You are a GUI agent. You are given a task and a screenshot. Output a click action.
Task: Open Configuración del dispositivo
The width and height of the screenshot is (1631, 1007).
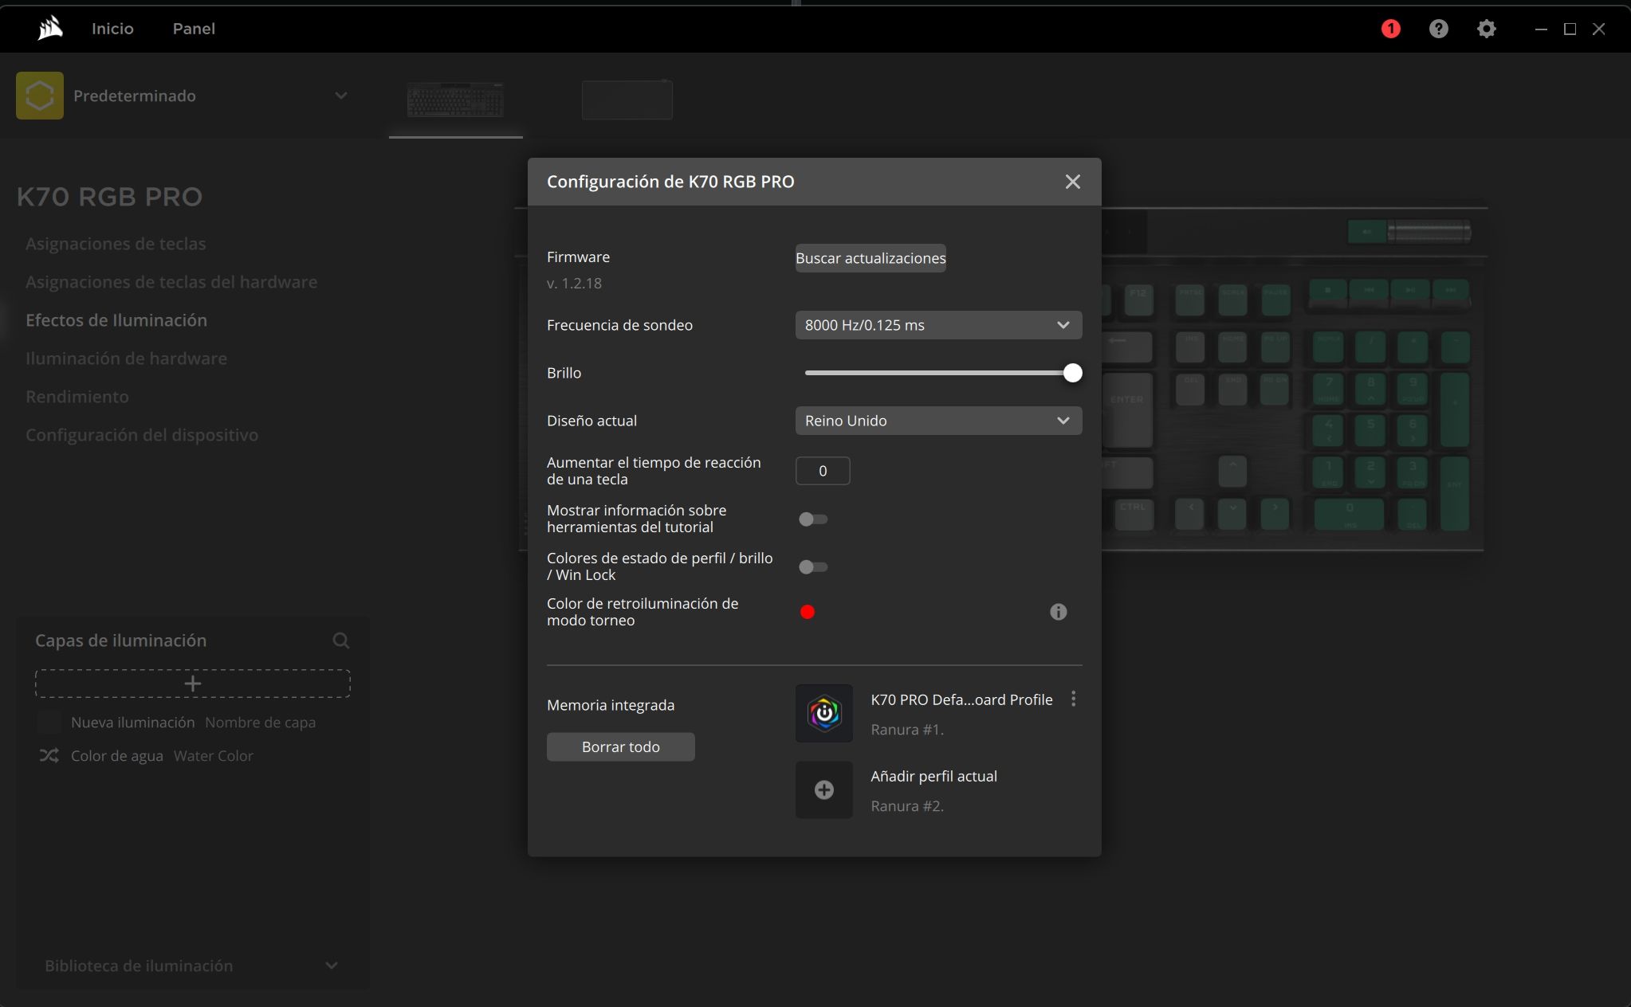click(142, 435)
